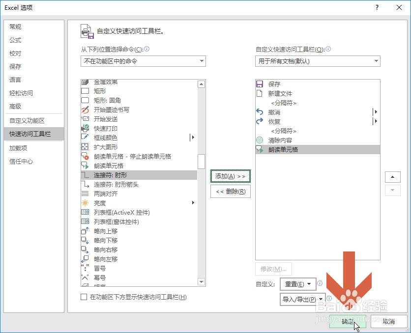The image size is (411, 333).
Task: Choose the 快速打印 printer icon
Action: (85, 128)
